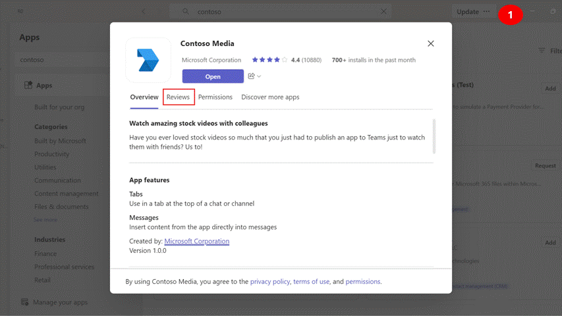Click the top search box containing contoso

279,11
